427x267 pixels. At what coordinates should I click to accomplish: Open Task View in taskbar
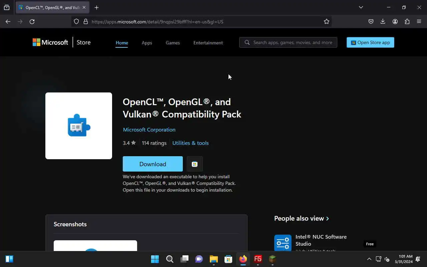[x=184, y=259]
